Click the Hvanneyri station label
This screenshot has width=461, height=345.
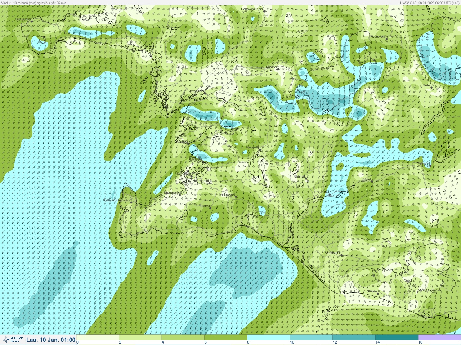coord(197,91)
